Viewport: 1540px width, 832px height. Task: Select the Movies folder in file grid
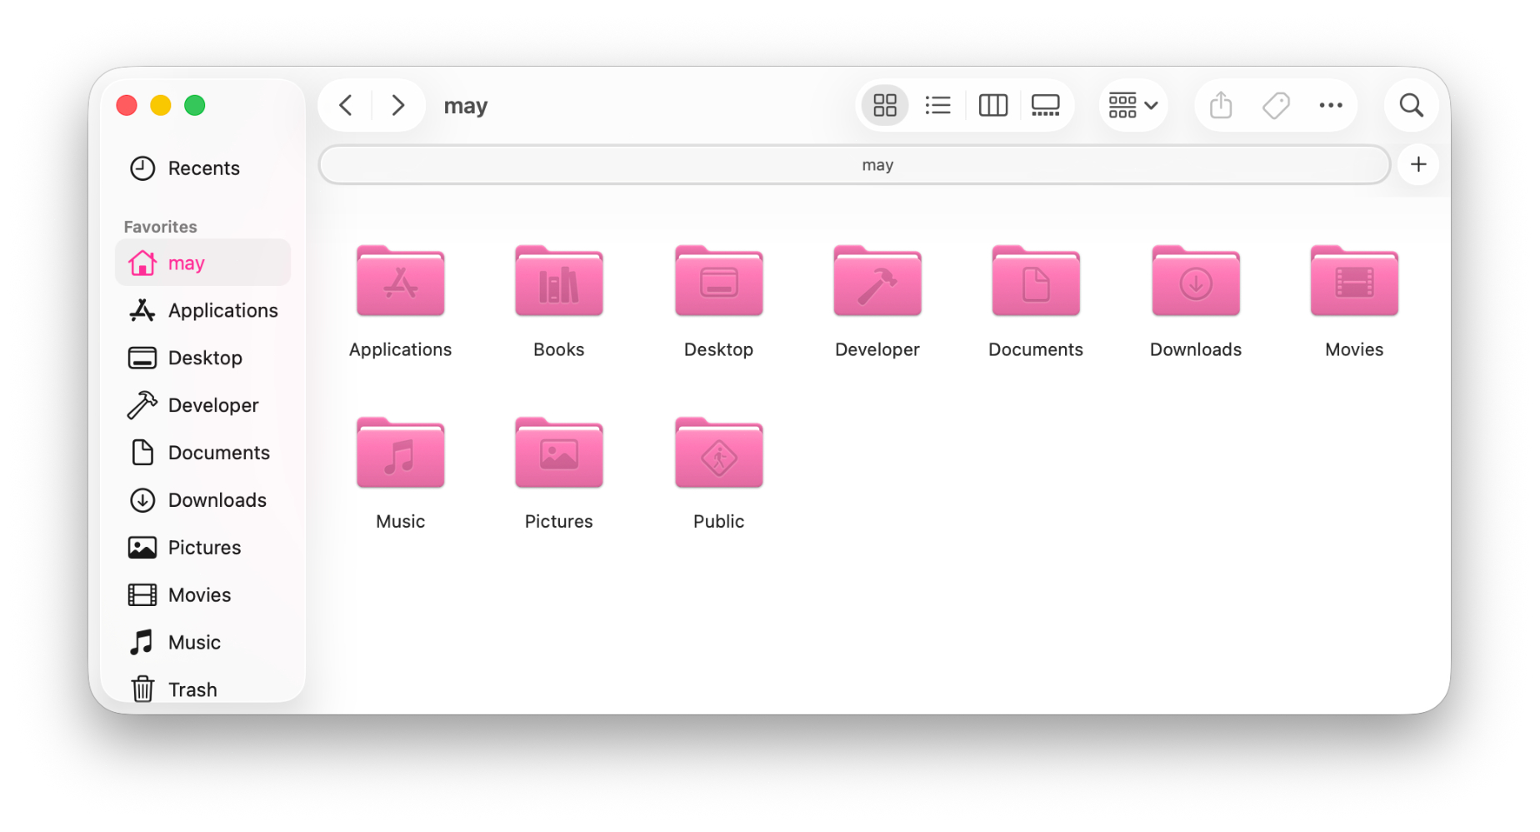pyautogui.click(x=1353, y=283)
